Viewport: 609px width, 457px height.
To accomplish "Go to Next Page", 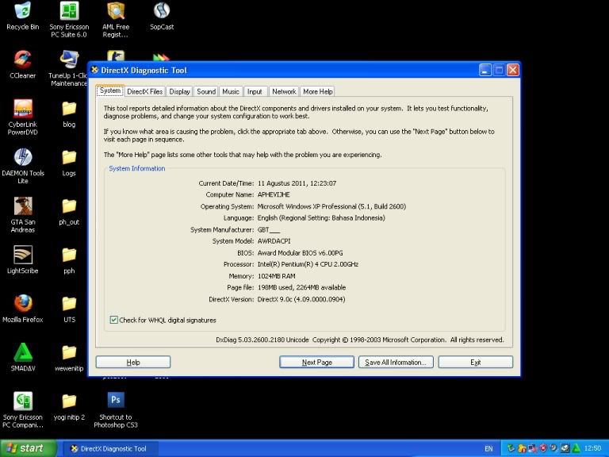I will coord(317,362).
